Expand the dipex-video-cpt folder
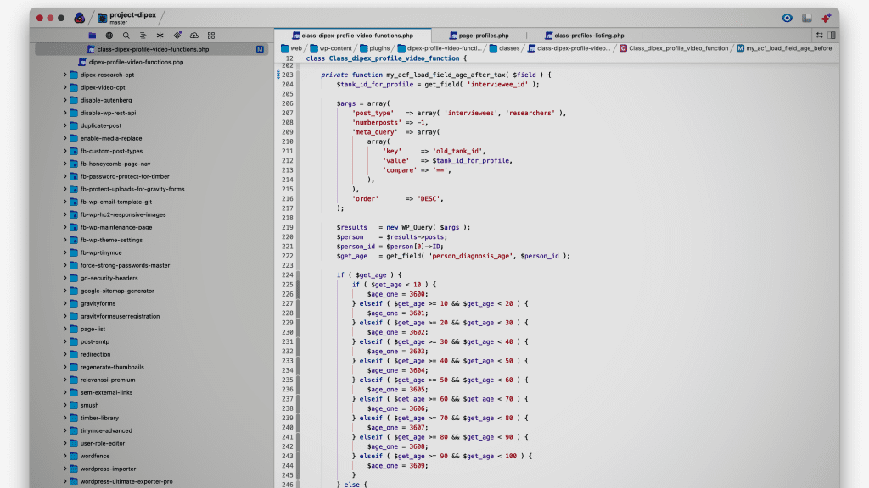 coord(64,87)
